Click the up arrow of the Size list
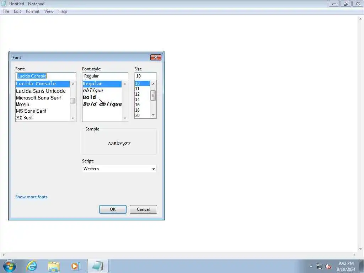Image resolution: width=364 pixels, height=273 pixels. pyautogui.click(x=153, y=84)
